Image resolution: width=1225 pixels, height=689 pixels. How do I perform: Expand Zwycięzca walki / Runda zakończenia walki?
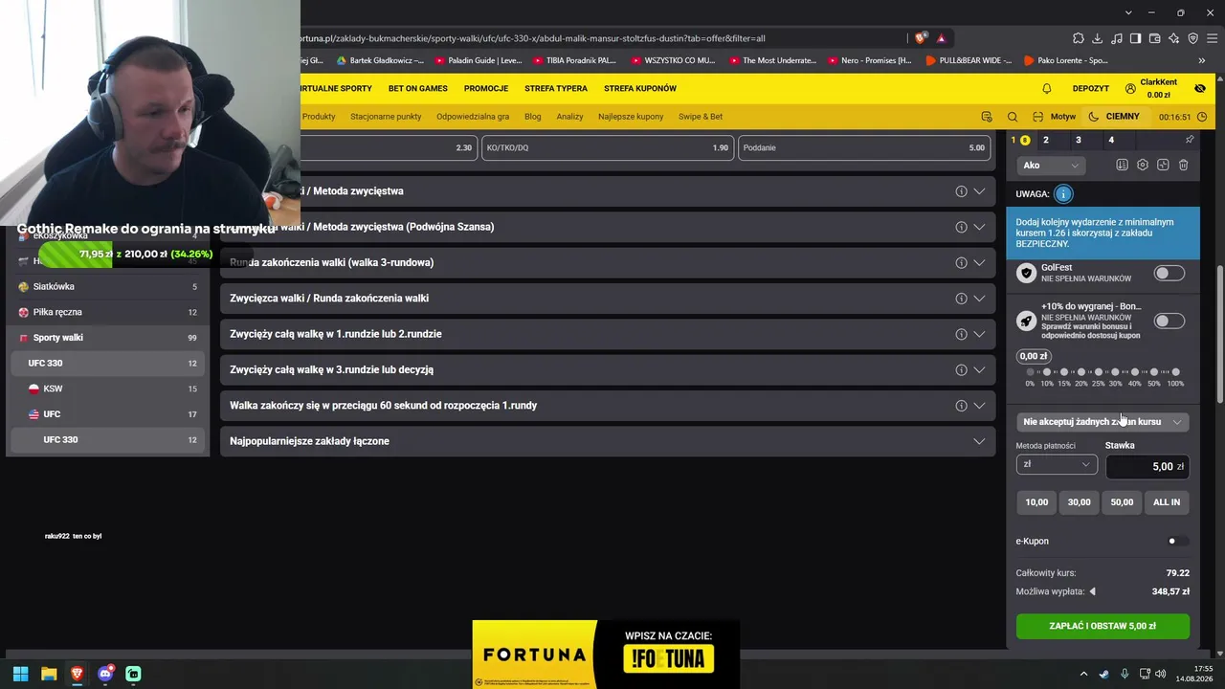608,299
